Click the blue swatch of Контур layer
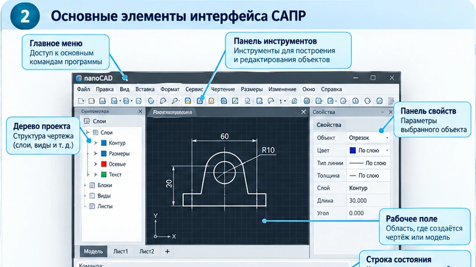This screenshot has height=267, width=476. pos(104,143)
